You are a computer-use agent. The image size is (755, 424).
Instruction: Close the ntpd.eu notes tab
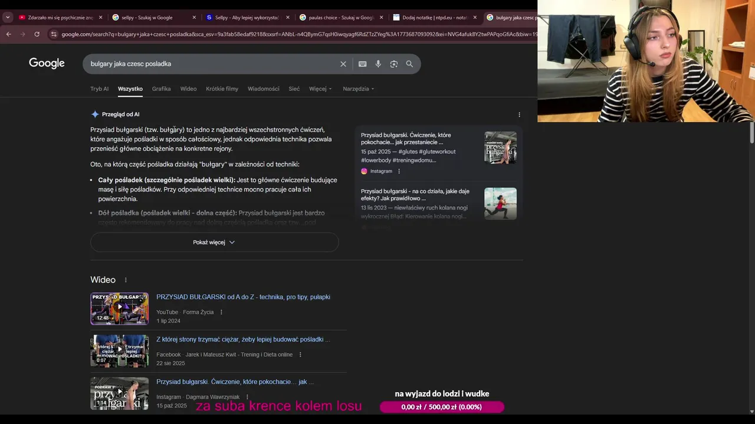(475, 18)
